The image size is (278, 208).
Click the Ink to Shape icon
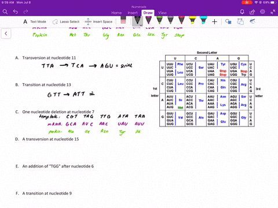click(x=228, y=21)
